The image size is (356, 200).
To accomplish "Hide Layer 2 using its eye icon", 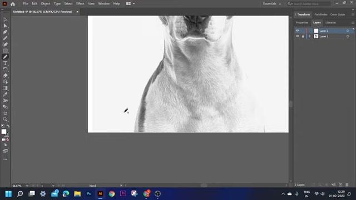I will click(298, 31).
